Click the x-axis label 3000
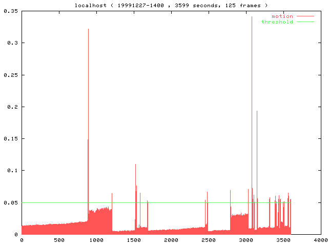This screenshot has width=328, height=246. [246, 240]
